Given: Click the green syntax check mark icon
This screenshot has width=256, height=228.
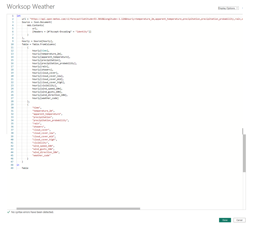Looking at the screenshot, I should point(9,212).
